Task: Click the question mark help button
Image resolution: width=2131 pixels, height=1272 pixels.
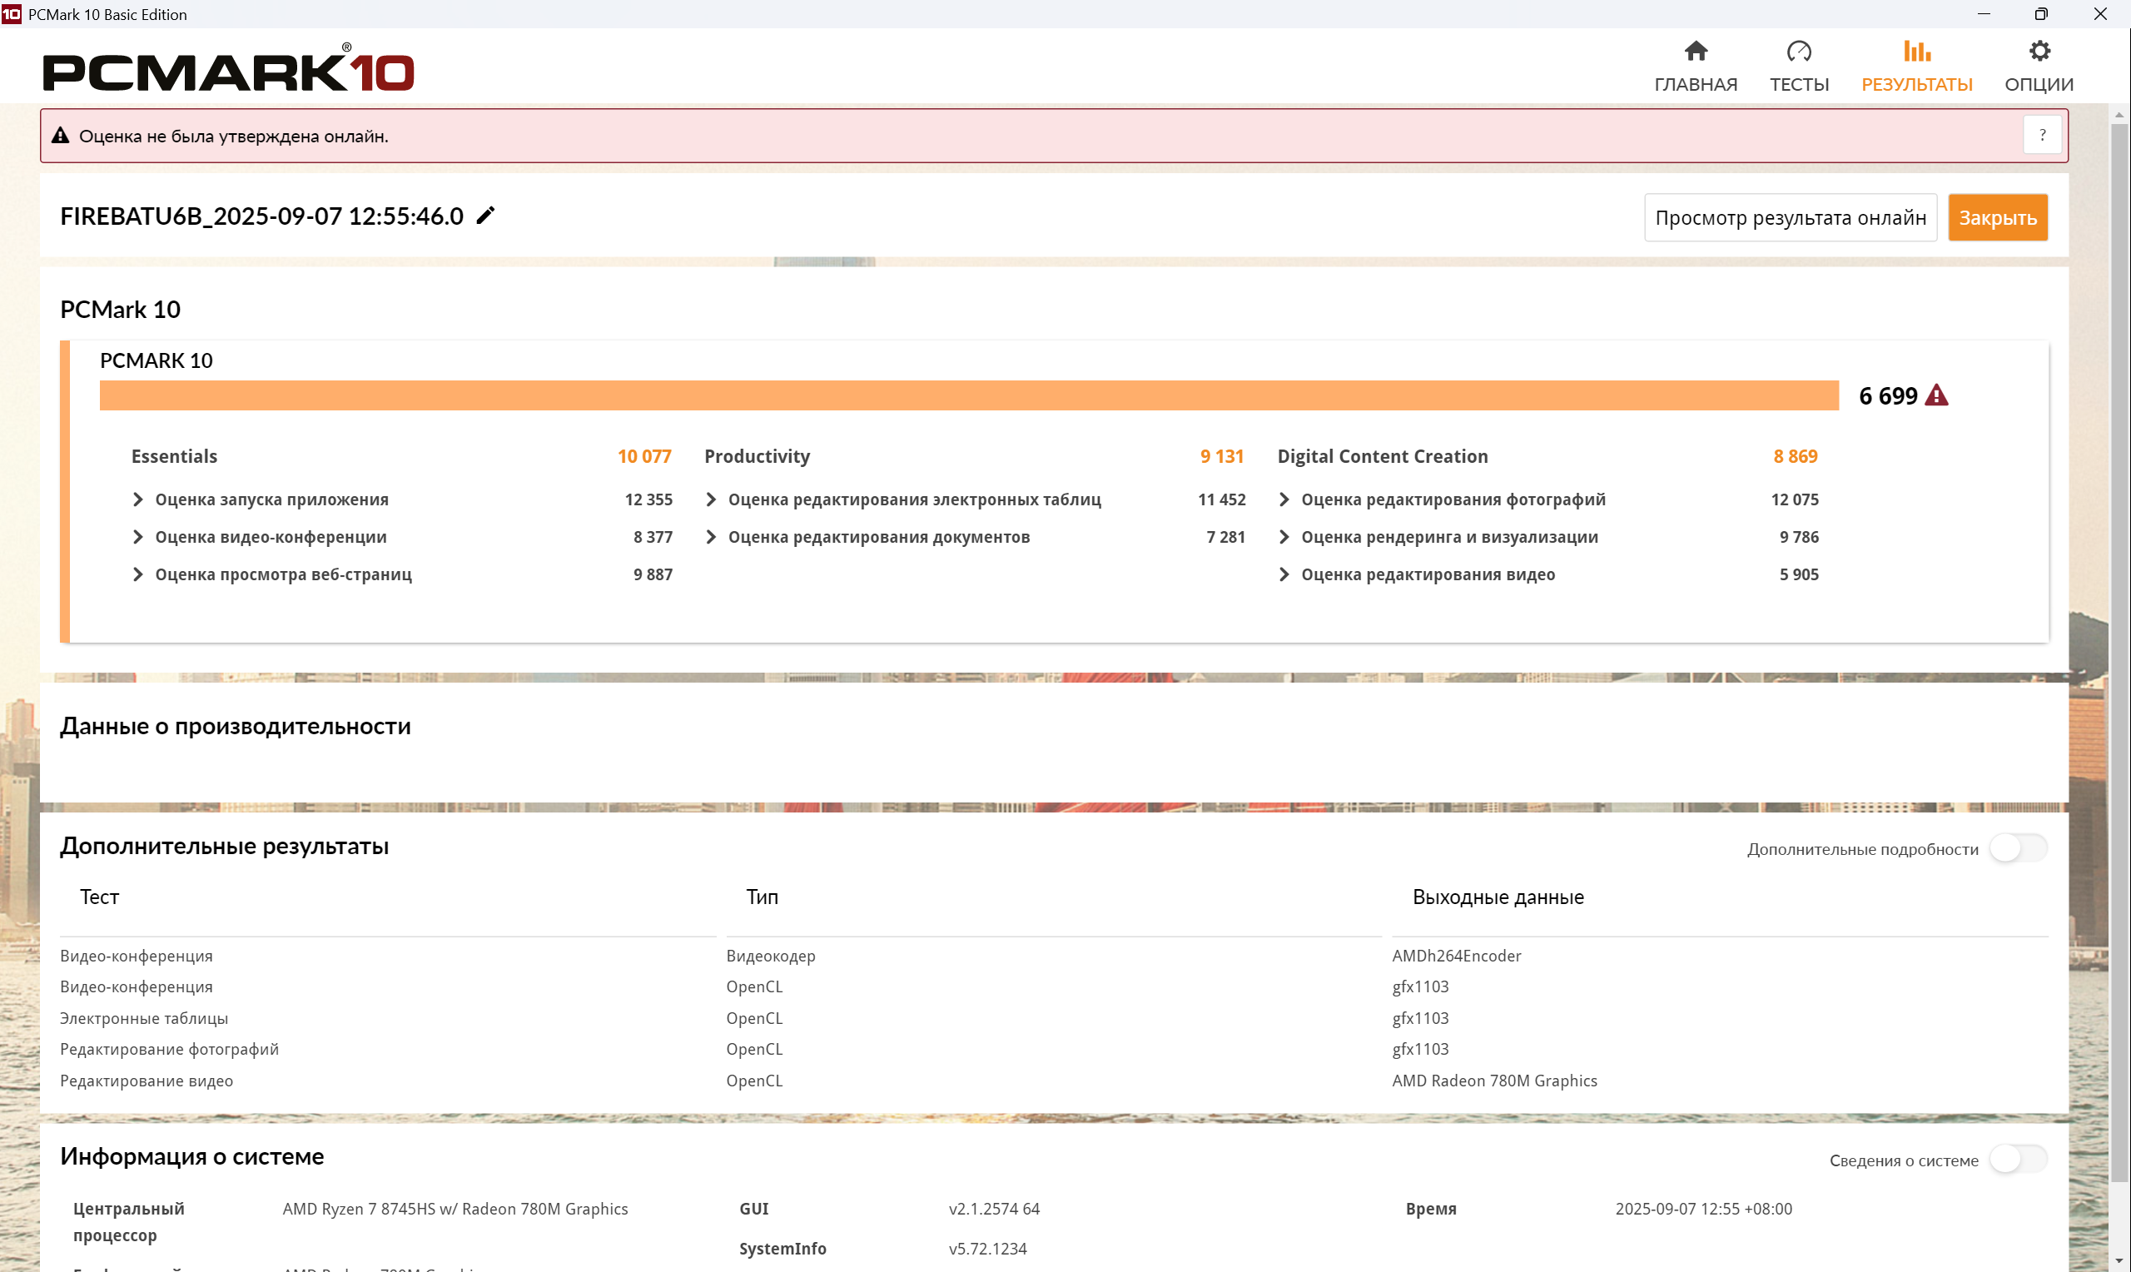Action: [2042, 136]
